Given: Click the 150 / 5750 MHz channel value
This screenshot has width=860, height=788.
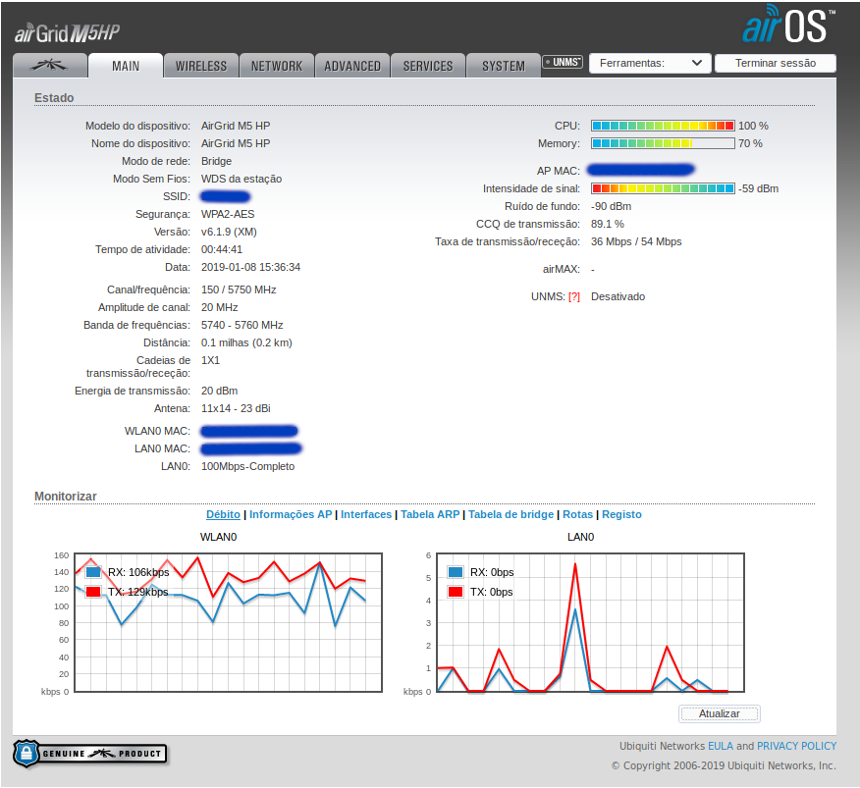Looking at the screenshot, I should [x=239, y=289].
